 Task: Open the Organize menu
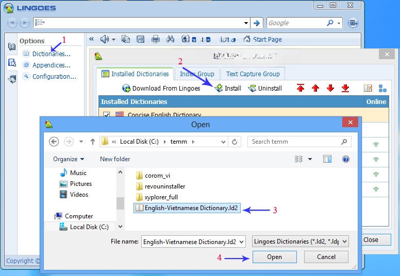(x=69, y=159)
